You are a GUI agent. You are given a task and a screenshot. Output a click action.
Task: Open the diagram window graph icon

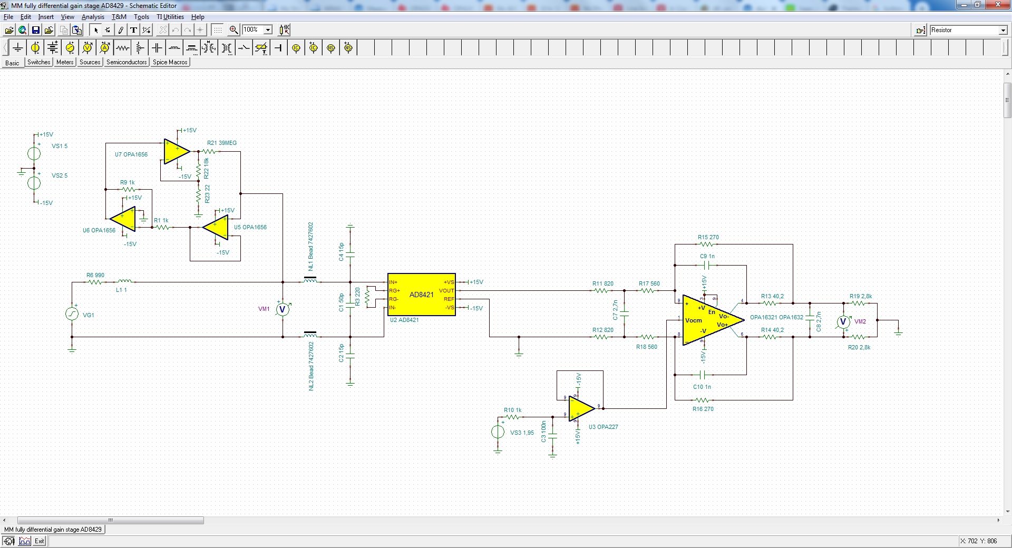(x=25, y=541)
